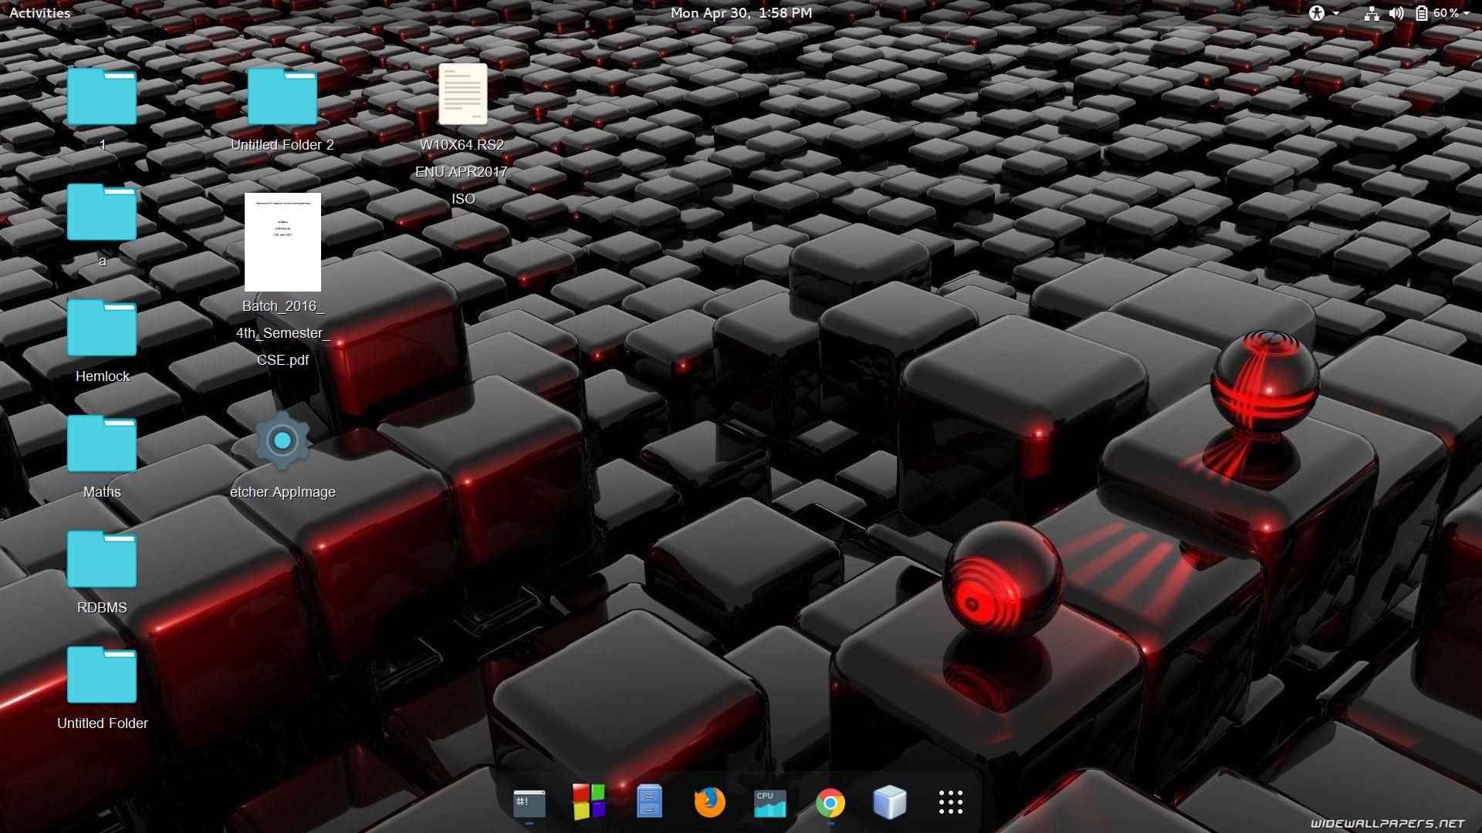Screen dimensions: 1482x833
Task: Click the network icon in the top bar
Action: click(1372, 12)
